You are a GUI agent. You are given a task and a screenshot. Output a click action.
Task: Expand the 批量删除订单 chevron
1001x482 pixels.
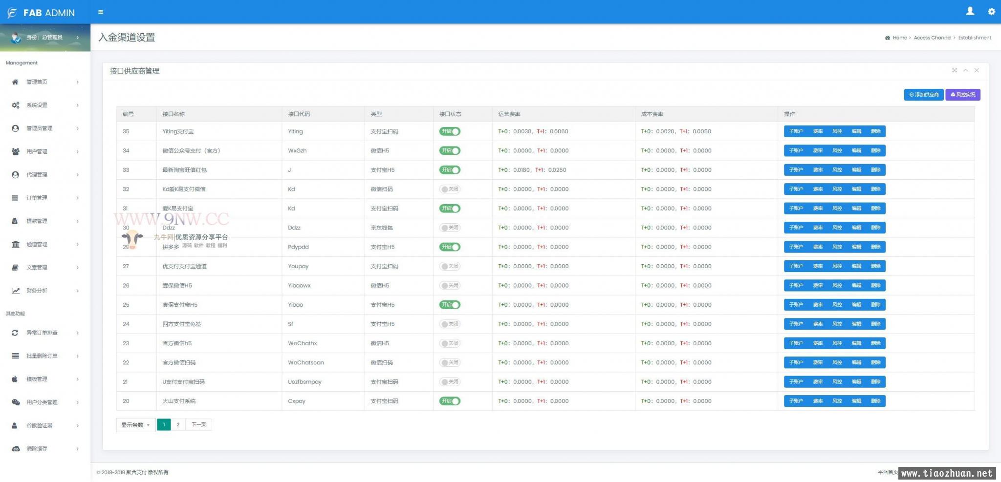click(78, 356)
